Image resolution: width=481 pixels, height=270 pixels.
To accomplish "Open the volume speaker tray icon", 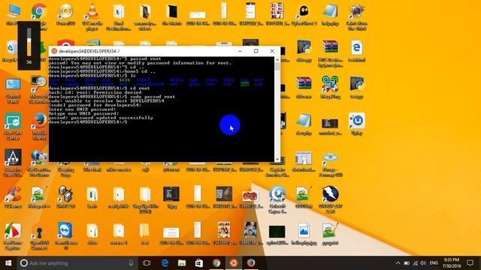I will click(423, 263).
